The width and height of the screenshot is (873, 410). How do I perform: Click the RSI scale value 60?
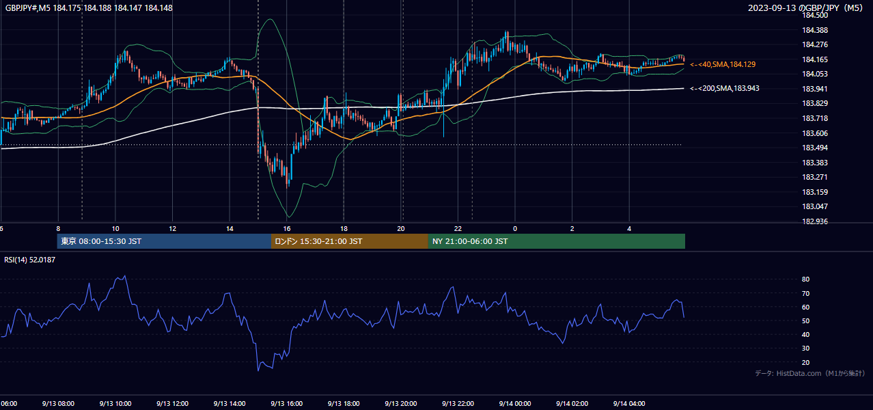(806, 307)
